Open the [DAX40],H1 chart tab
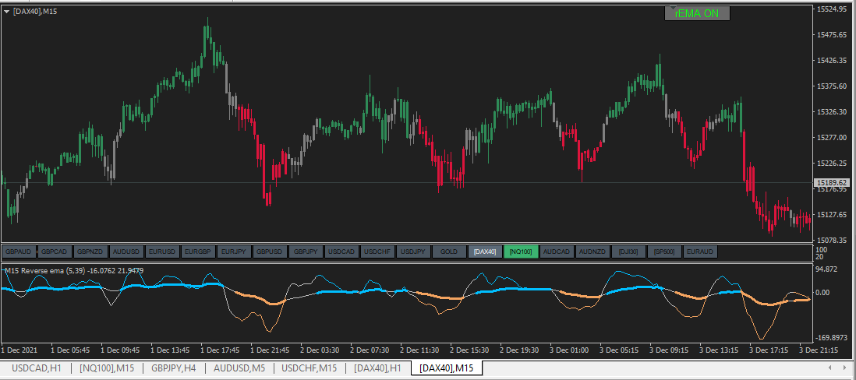The width and height of the screenshot is (856, 380). click(x=378, y=368)
